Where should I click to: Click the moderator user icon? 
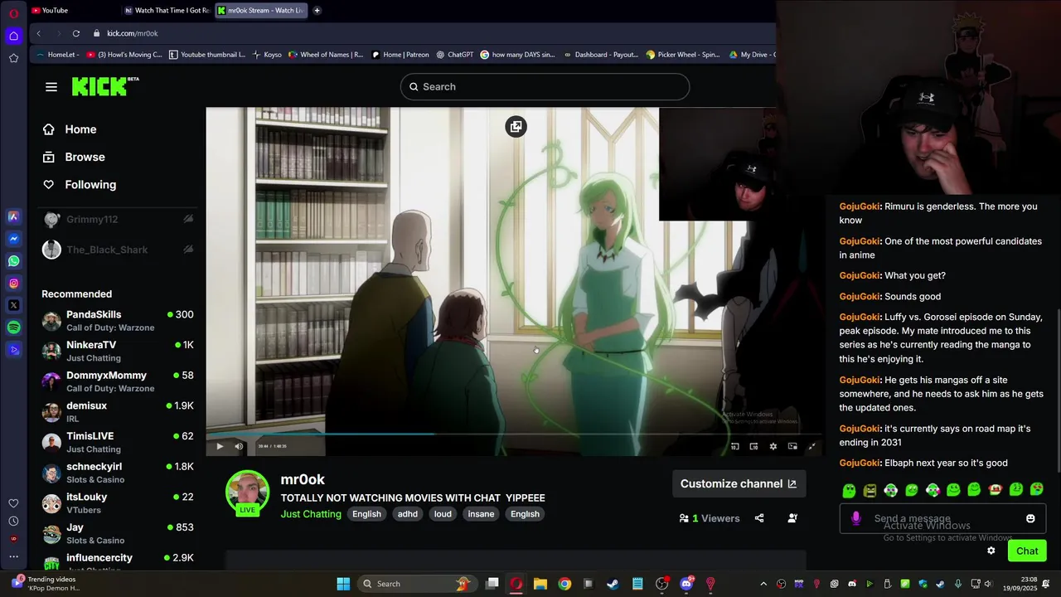(x=792, y=518)
